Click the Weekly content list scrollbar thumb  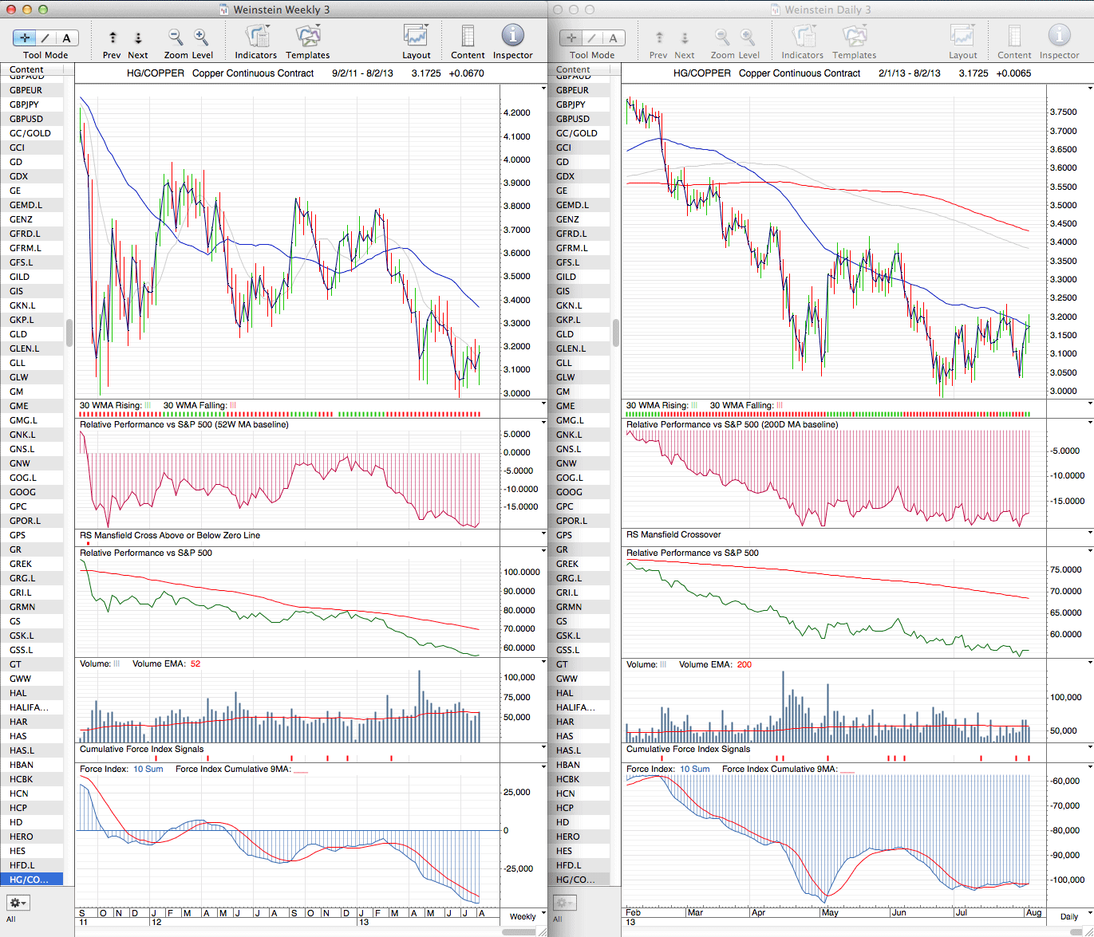click(x=69, y=333)
